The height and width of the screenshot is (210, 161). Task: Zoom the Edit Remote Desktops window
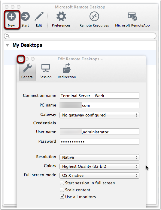click(33, 59)
